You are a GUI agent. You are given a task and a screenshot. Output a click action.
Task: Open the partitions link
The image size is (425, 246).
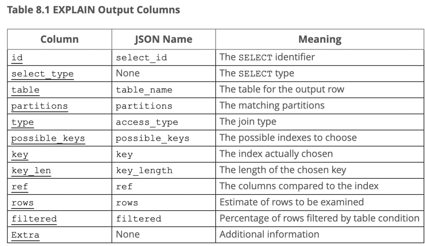pyautogui.click(x=39, y=106)
